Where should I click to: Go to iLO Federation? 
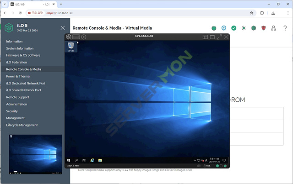[16, 62]
